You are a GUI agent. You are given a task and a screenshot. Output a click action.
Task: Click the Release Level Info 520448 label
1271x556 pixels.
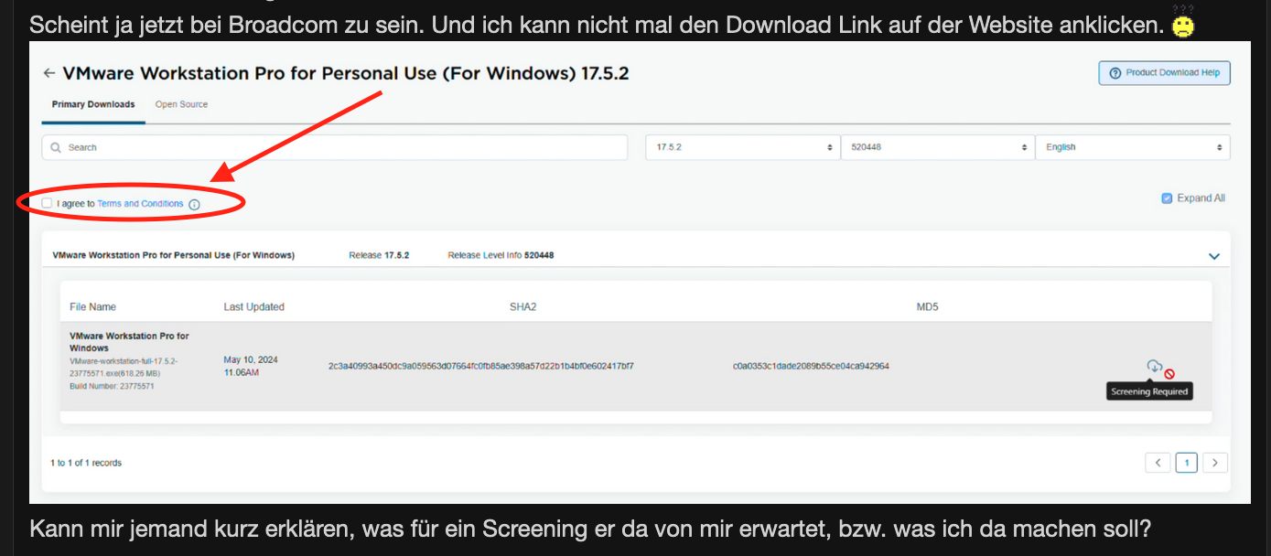pos(501,255)
